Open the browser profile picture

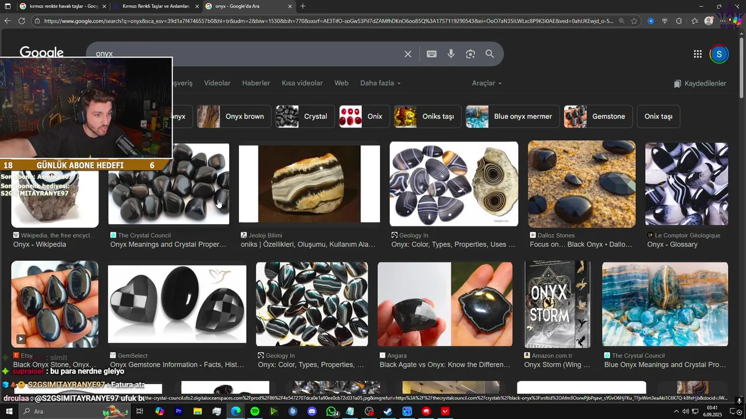click(709, 21)
